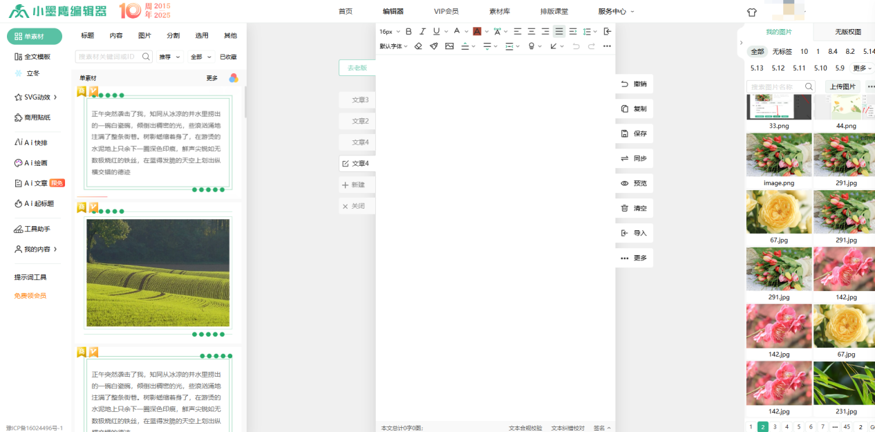Open the VIP会员 menu item
Image resolution: width=875 pixels, height=432 pixels.
pyautogui.click(x=446, y=12)
